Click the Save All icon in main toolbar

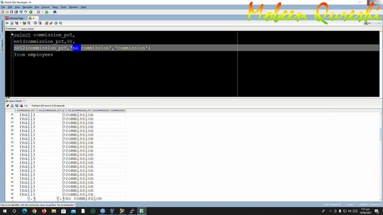click(16, 12)
